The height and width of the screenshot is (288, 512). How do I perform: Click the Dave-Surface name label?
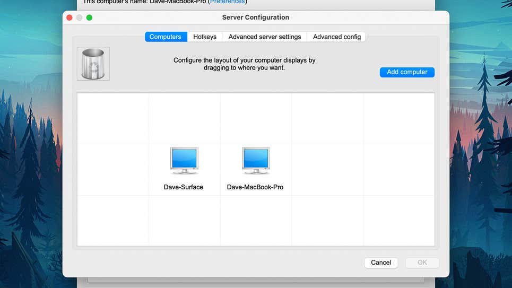(183, 187)
